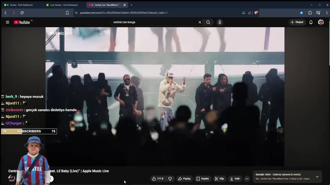Click the Sonraki: INNA - Caliente text
Viewport: 330px width, 185px height.
pyautogui.click(x=278, y=175)
